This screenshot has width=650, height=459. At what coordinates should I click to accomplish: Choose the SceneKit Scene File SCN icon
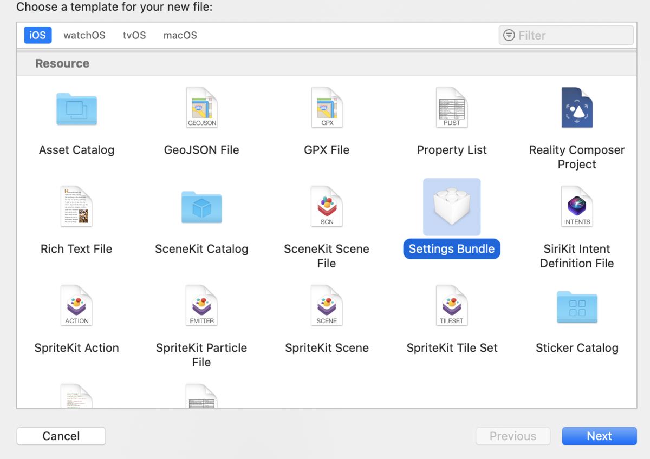[x=327, y=207]
